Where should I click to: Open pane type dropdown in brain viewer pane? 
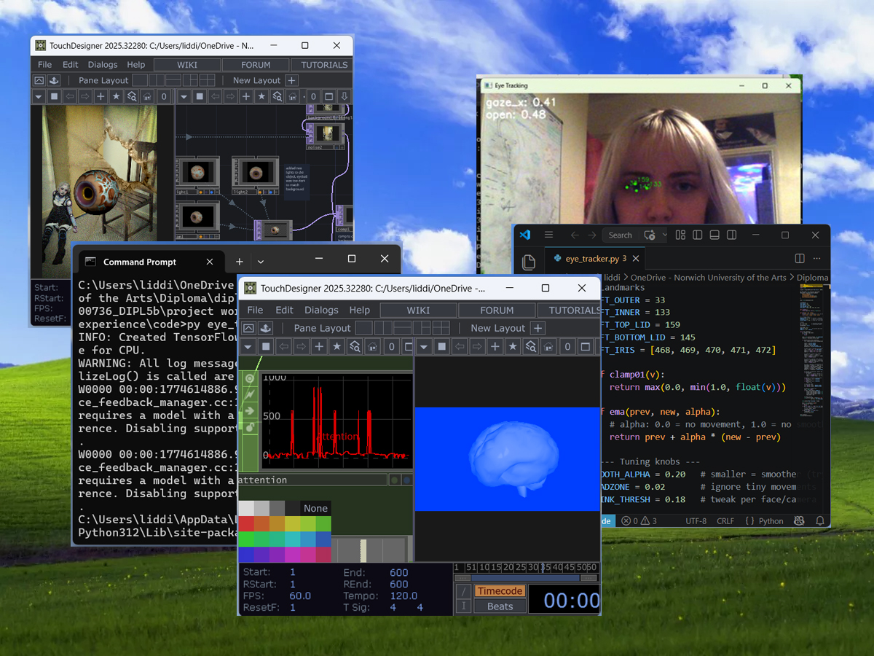pos(424,347)
